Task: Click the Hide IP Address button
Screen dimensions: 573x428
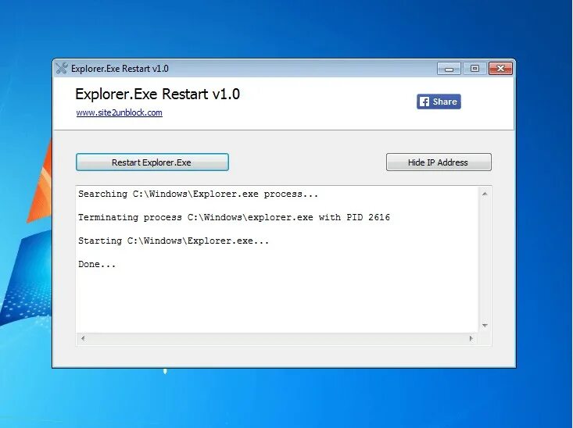Action: [x=439, y=162]
